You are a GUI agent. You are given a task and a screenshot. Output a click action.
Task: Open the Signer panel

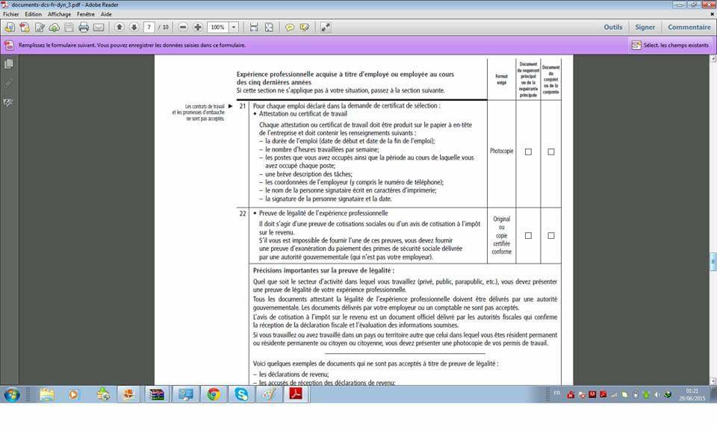[x=645, y=28]
